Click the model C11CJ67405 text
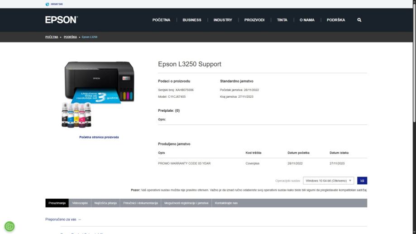 [x=177, y=96]
